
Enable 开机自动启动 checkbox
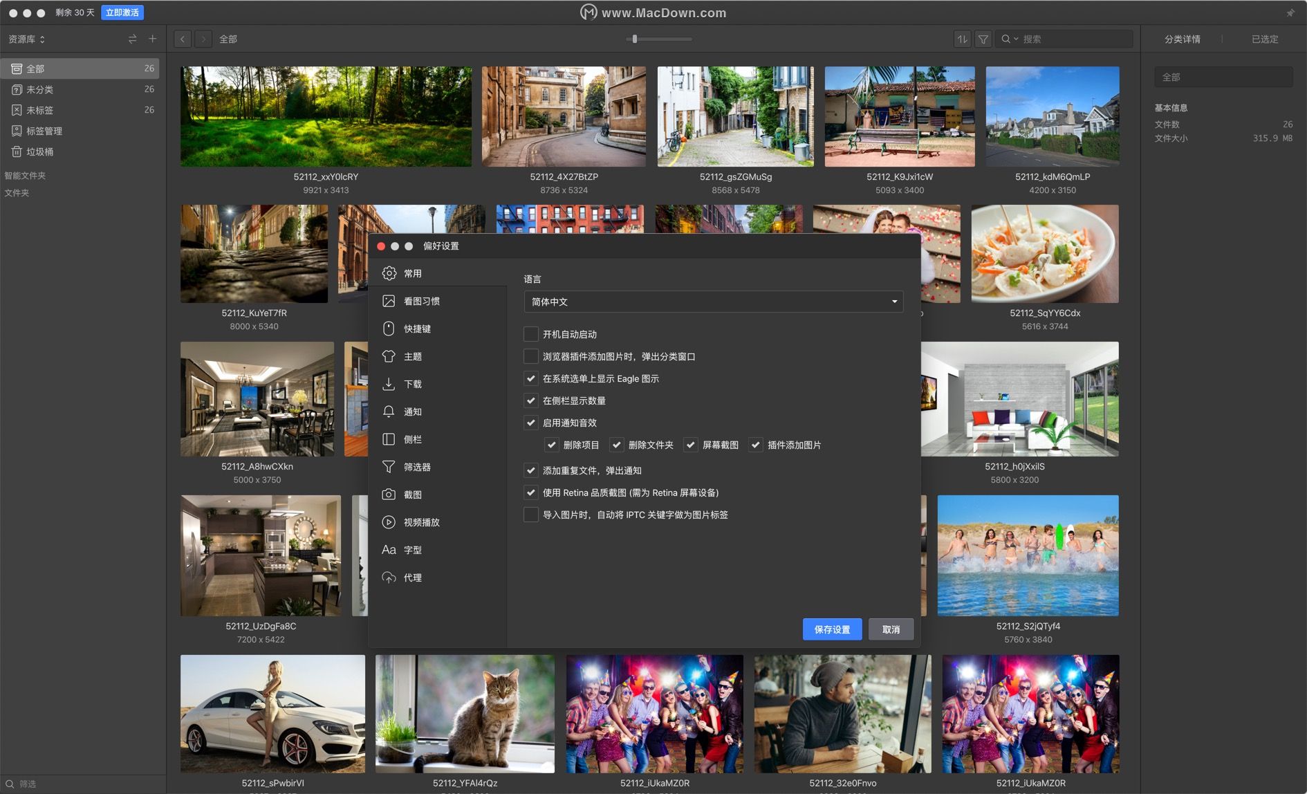coord(531,334)
